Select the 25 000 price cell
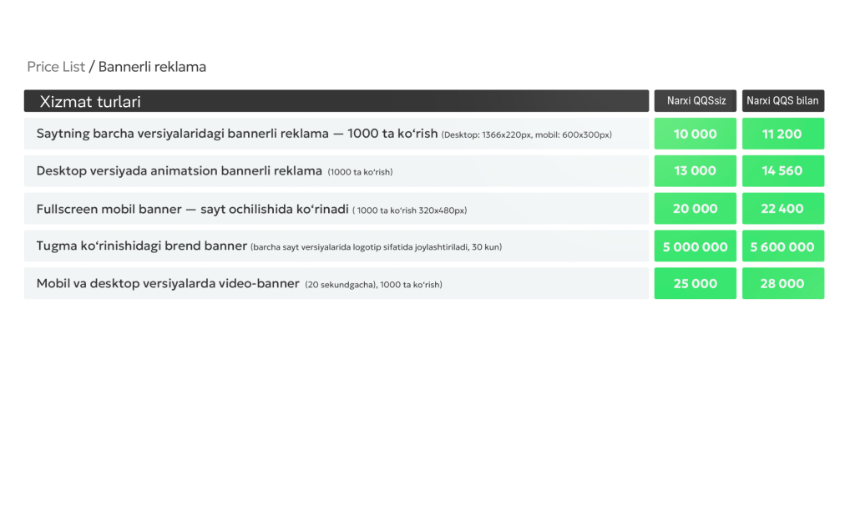This screenshot has height=522, width=855. [696, 284]
